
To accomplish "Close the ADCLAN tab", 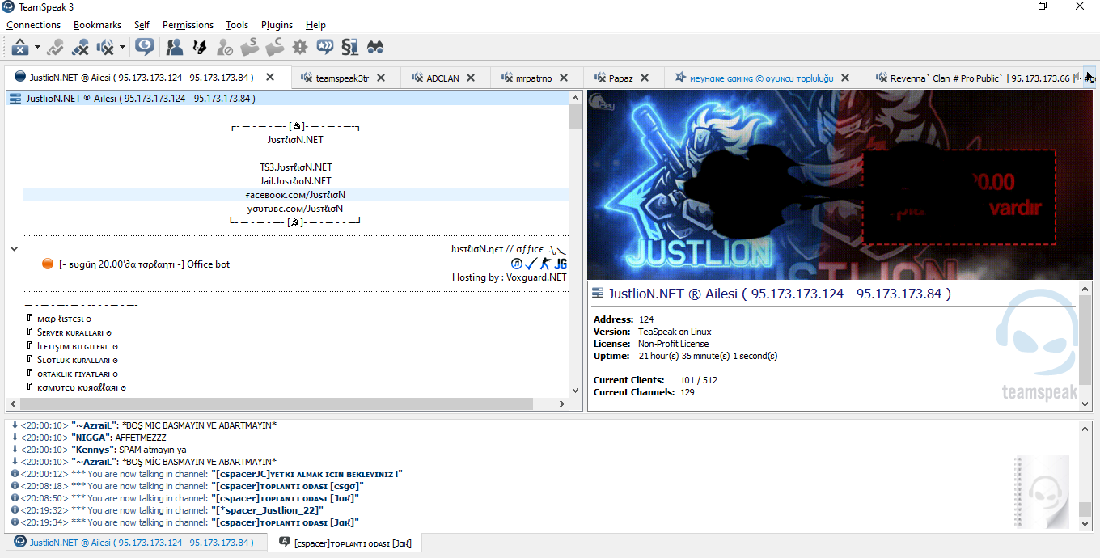I will (x=472, y=78).
